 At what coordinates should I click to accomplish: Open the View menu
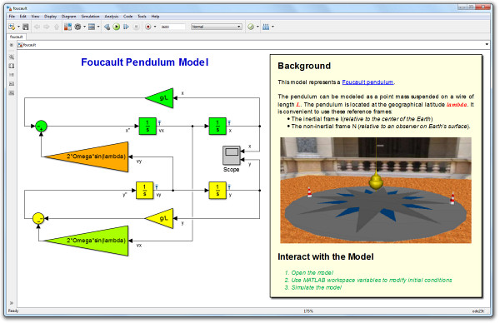(35, 17)
